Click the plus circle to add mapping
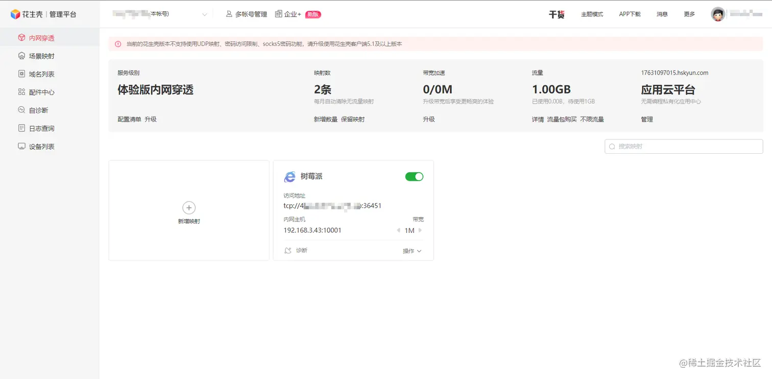The image size is (772, 379). coord(189,208)
